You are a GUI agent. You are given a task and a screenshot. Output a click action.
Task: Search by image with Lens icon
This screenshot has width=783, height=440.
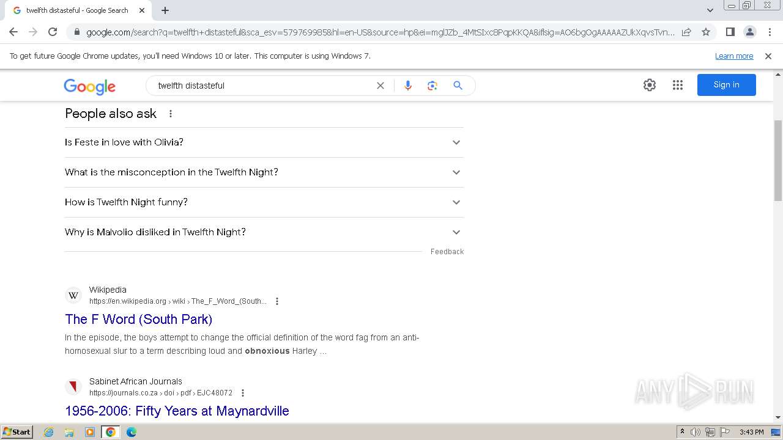coord(432,86)
